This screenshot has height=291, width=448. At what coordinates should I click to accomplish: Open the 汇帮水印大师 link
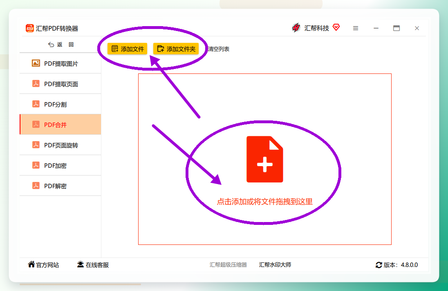coord(275,265)
